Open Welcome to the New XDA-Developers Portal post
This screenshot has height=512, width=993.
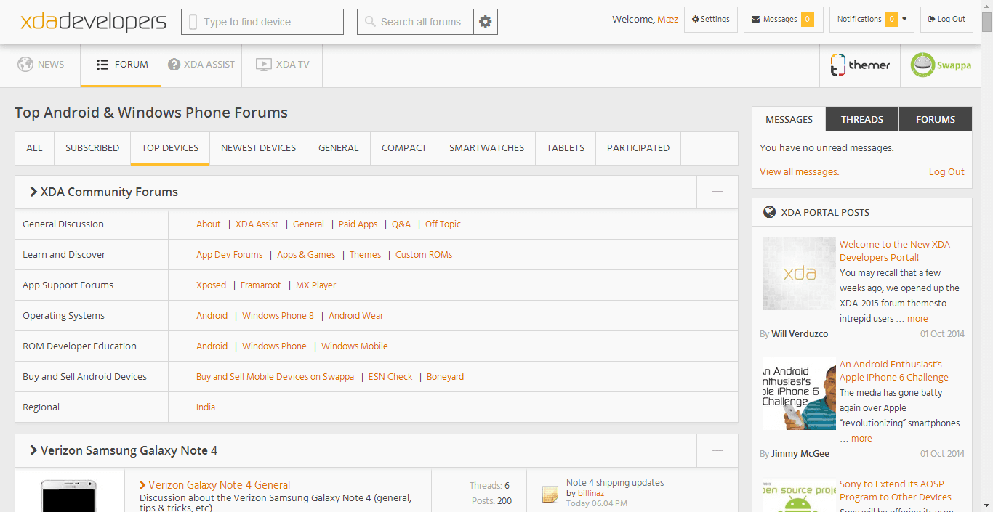[896, 251]
